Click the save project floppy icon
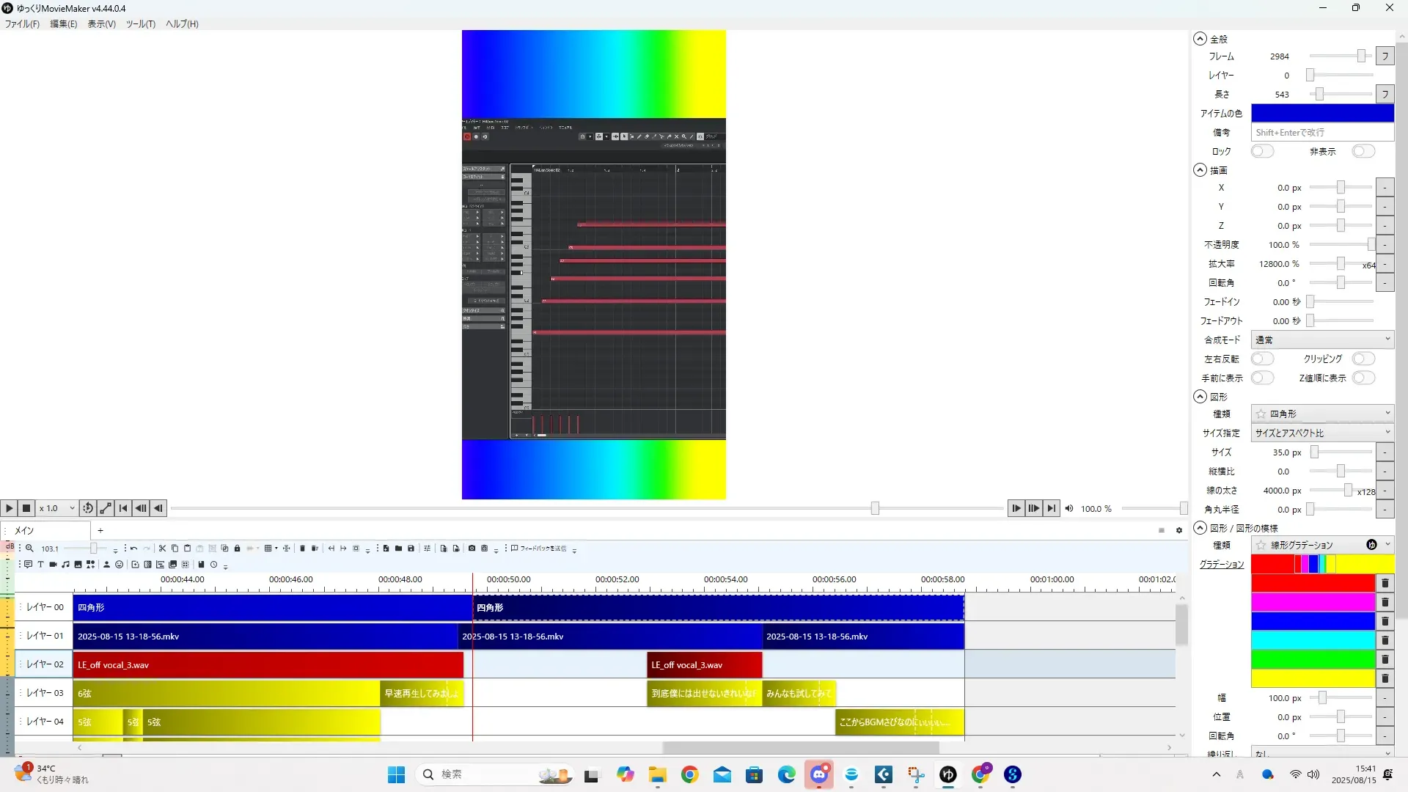The height and width of the screenshot is (792, 1408). click(x=411, y=548)
